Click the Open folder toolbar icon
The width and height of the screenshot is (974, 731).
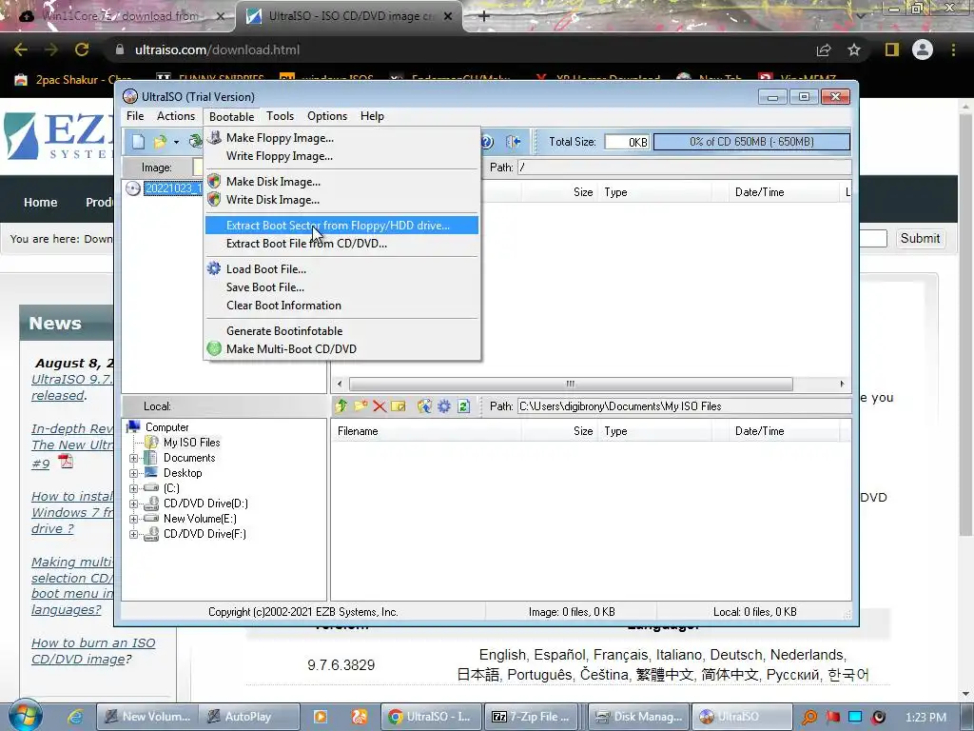coord(160,142)
